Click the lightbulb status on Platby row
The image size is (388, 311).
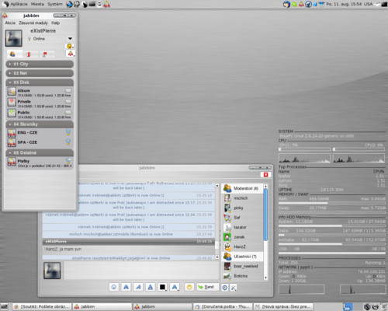(68, 161)
